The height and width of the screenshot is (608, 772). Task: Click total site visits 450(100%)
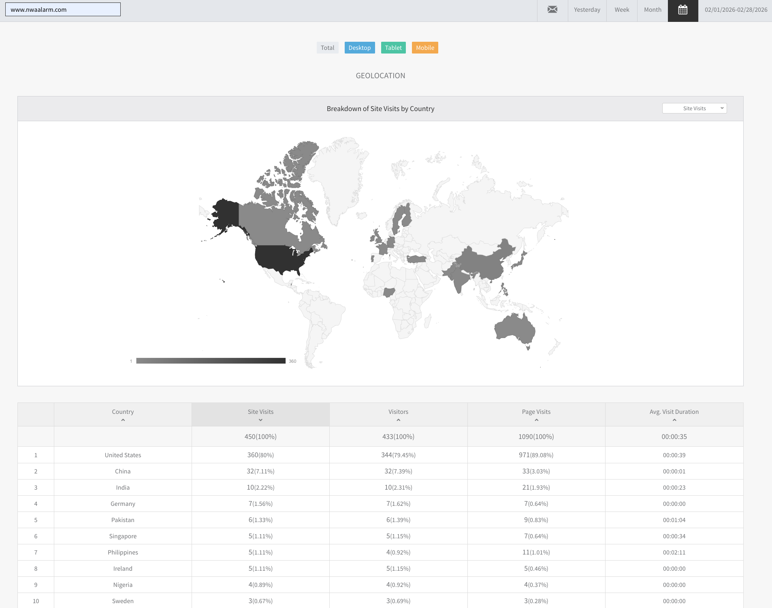tap(260, 437)
